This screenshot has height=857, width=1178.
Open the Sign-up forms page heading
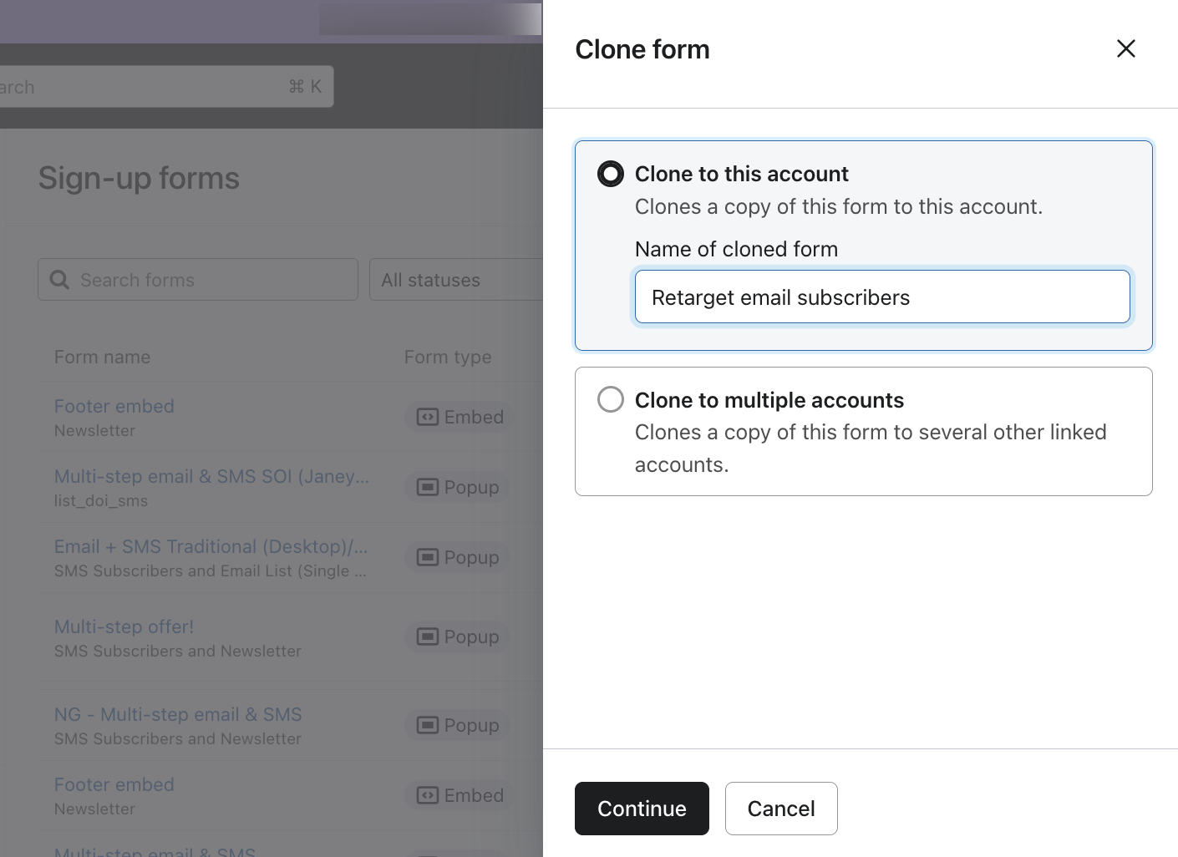pos(138,178)
